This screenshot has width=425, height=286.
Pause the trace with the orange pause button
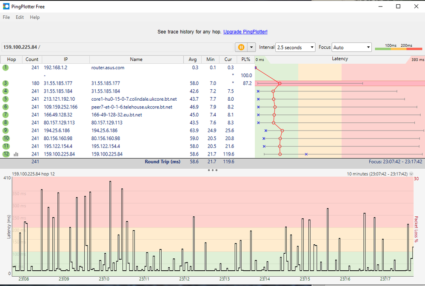[x=241, y=47]
